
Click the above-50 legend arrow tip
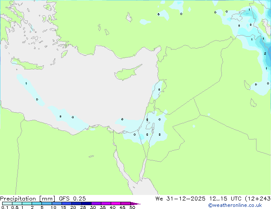coord(135,203)
